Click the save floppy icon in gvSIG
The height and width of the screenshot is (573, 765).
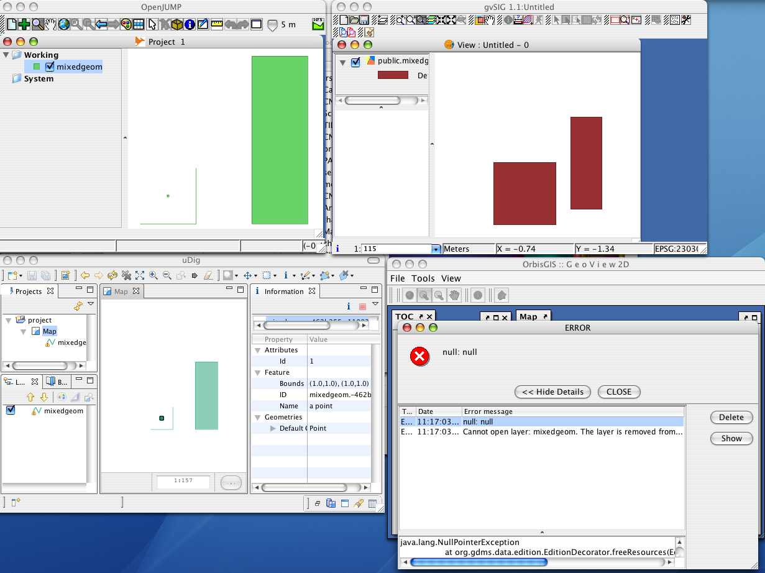(x=364, y=20)
